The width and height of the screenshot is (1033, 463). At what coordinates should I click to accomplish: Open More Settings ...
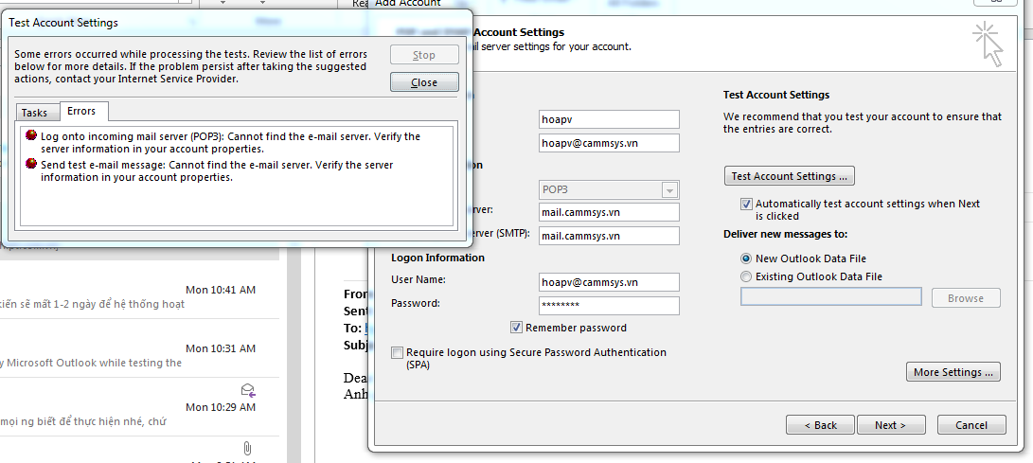point(953,371)
